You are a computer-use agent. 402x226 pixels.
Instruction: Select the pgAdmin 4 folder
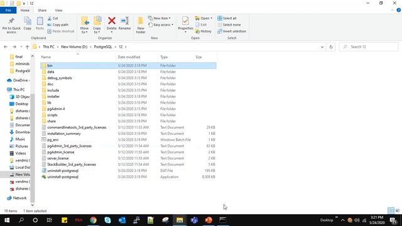pos(128,109)
